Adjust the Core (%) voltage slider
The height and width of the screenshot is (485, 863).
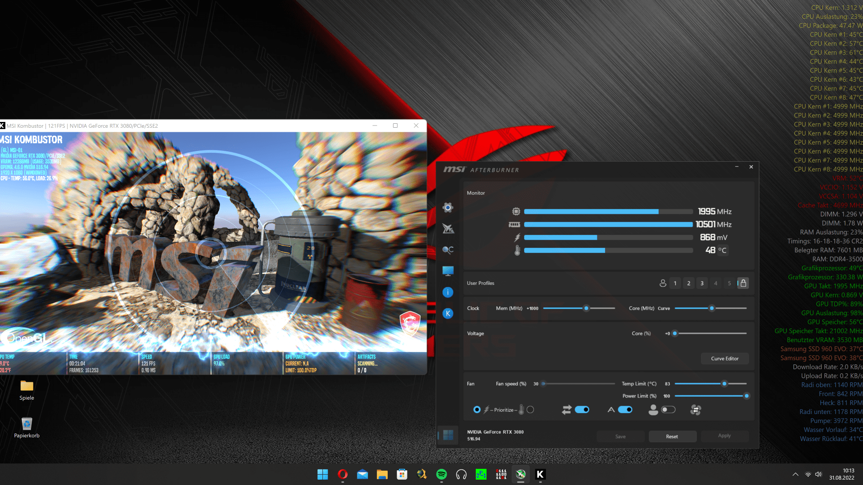pos(675,333)
